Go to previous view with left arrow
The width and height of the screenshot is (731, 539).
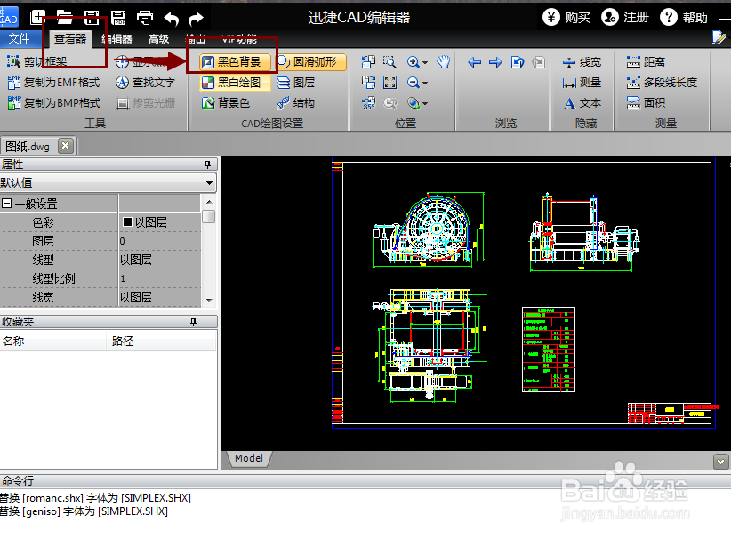click(x=474, y=62)
